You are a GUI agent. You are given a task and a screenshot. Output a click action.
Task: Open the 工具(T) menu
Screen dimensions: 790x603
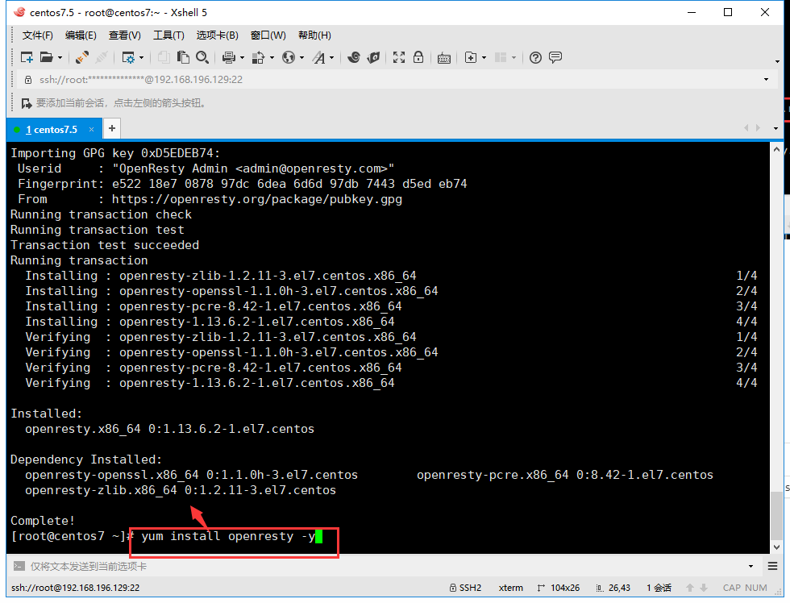[168, 35]
